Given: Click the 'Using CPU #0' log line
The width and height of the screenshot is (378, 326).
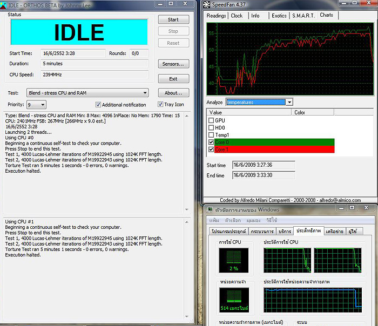Looking at the screenshot, I should point(19,138).
